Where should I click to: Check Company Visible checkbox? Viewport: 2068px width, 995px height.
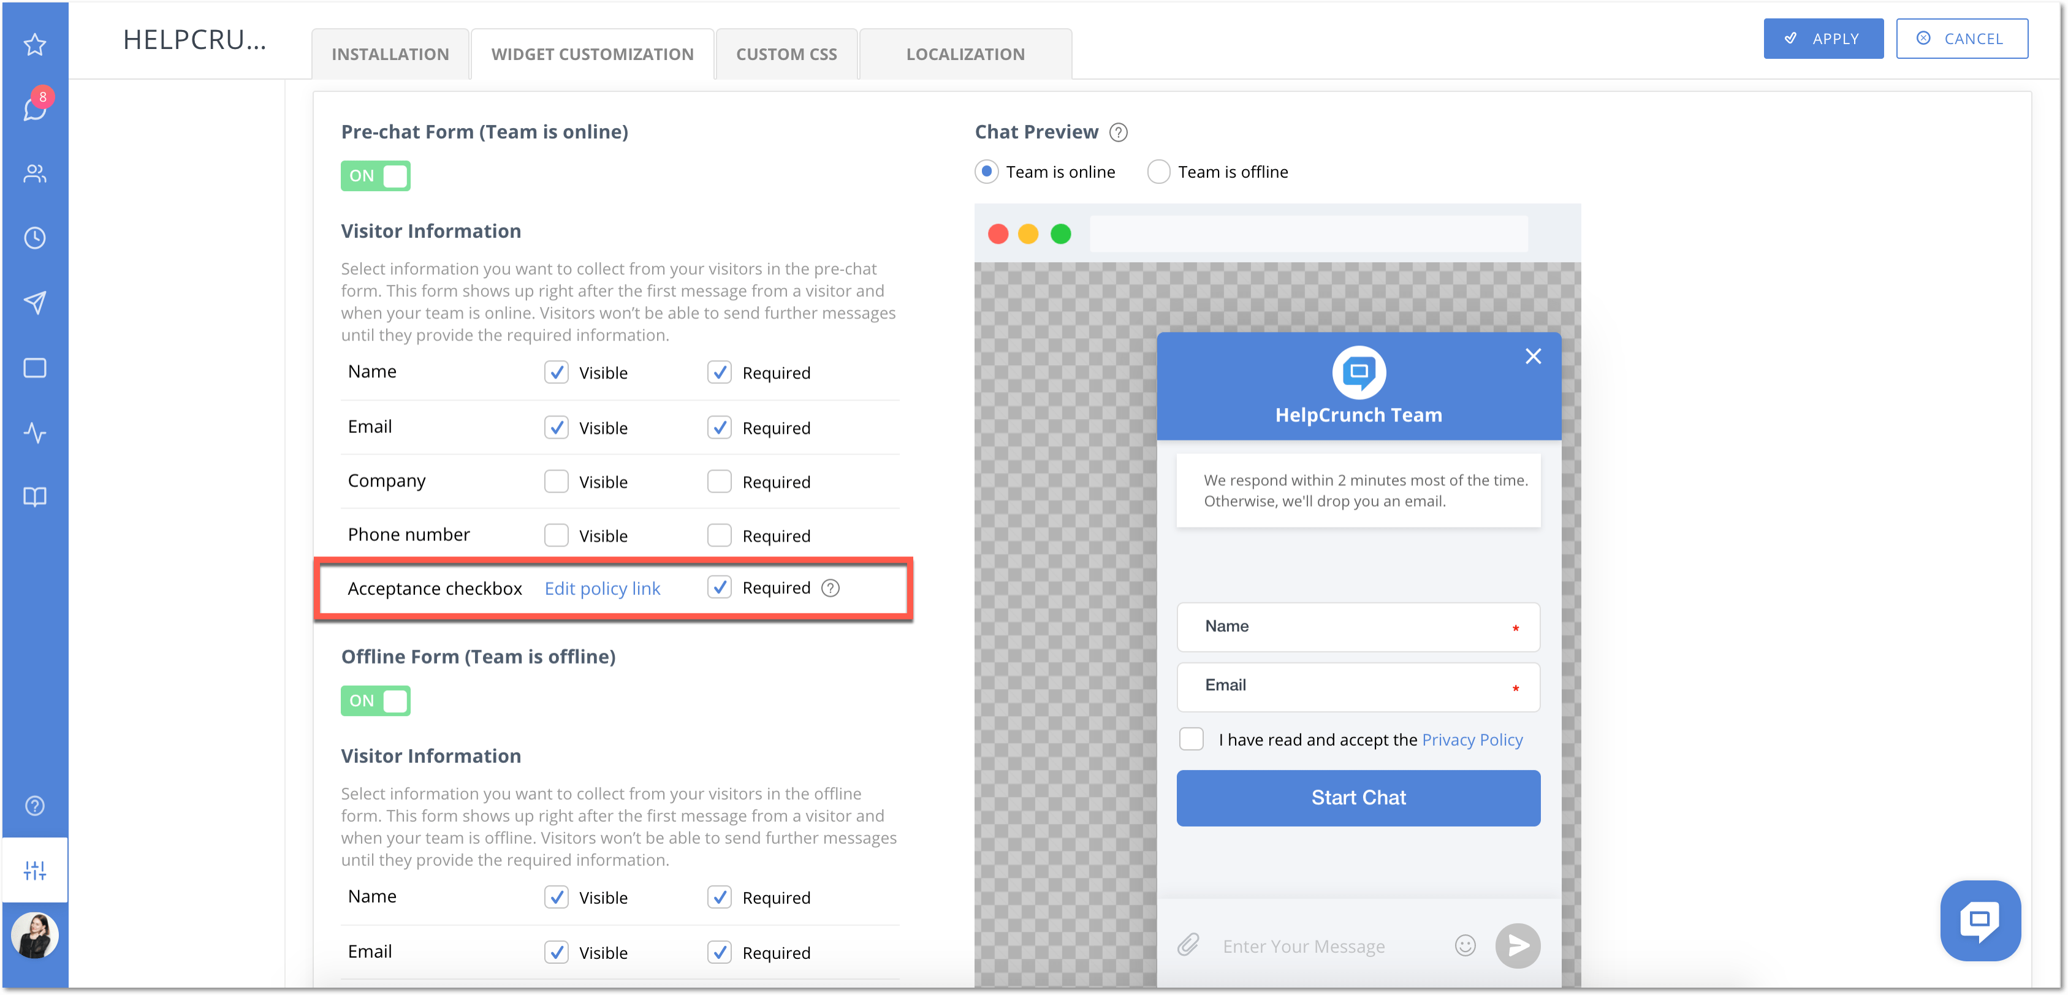557,482
